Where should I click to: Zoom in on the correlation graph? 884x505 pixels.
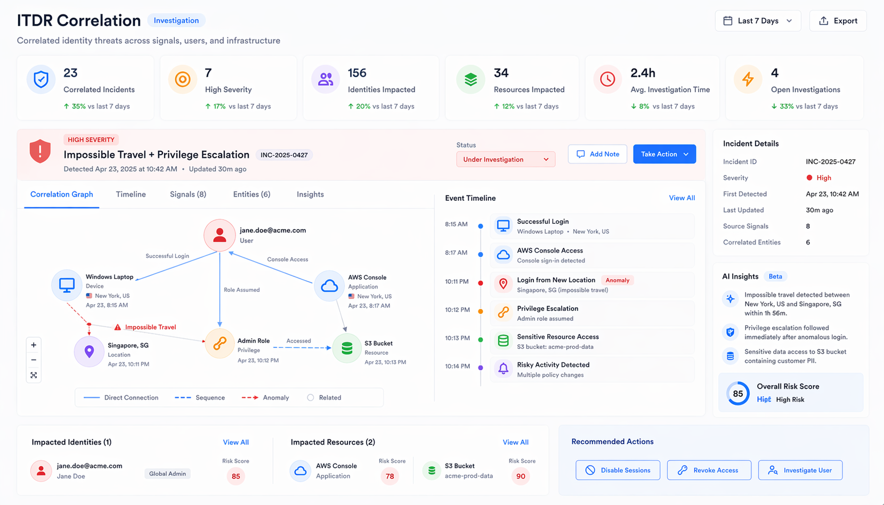[x=34, y=345]
